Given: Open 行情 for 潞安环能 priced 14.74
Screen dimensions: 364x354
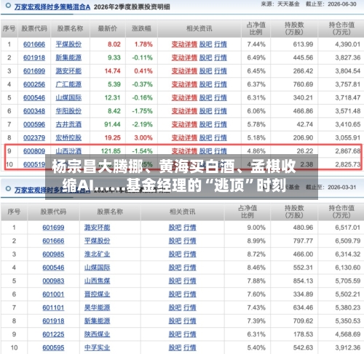Looking at the screenshot, I should (x=221, y=71).
